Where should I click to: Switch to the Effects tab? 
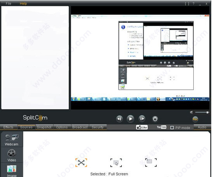click(x=9, y=127)
